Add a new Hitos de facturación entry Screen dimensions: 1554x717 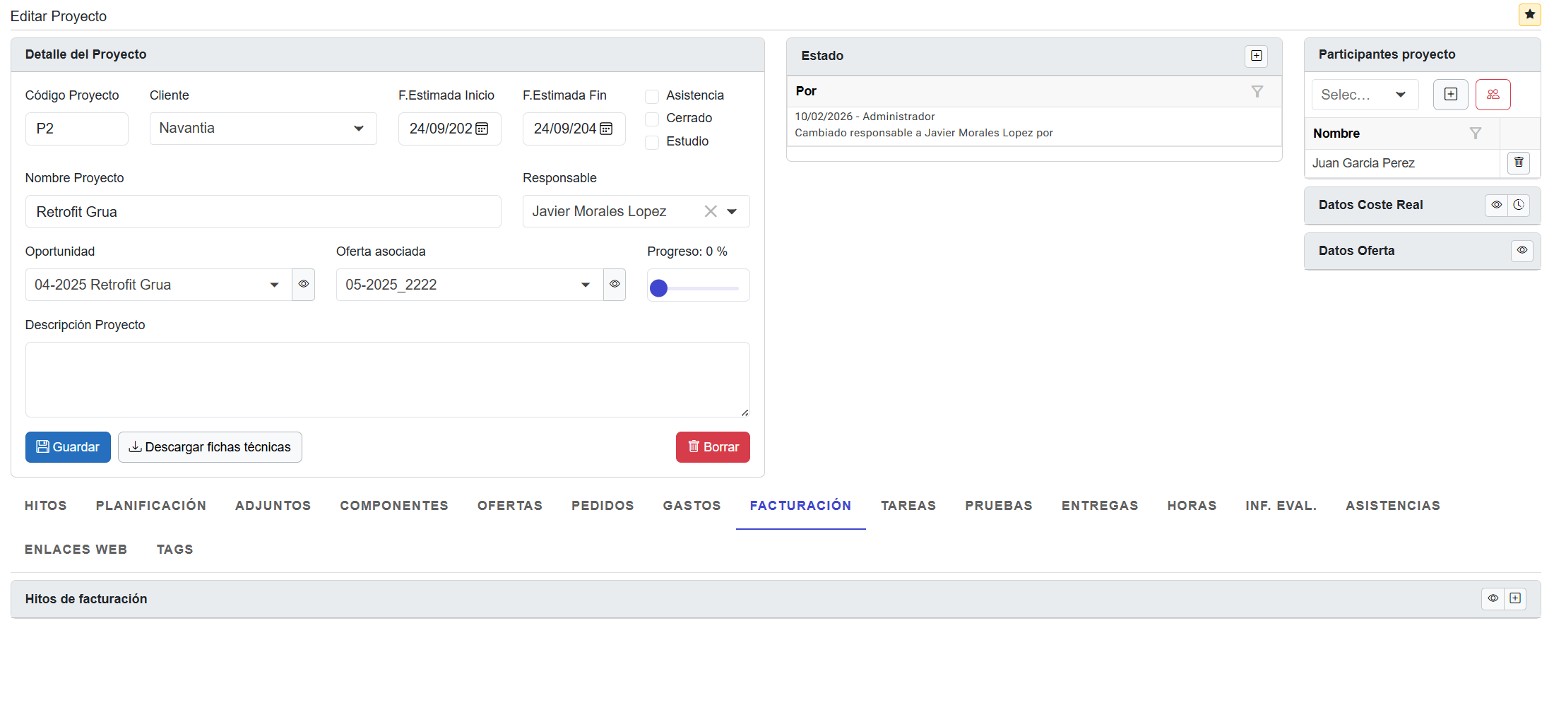click(x=1515, y=598)
